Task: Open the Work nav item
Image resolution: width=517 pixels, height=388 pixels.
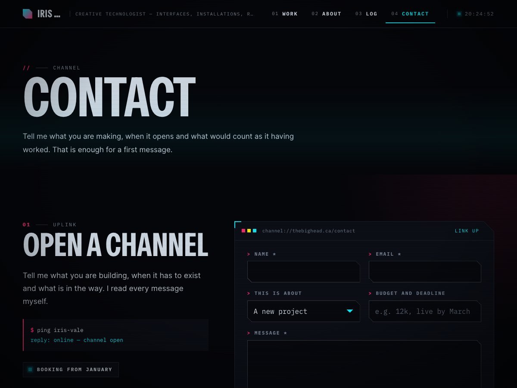Action: (285, 14)
